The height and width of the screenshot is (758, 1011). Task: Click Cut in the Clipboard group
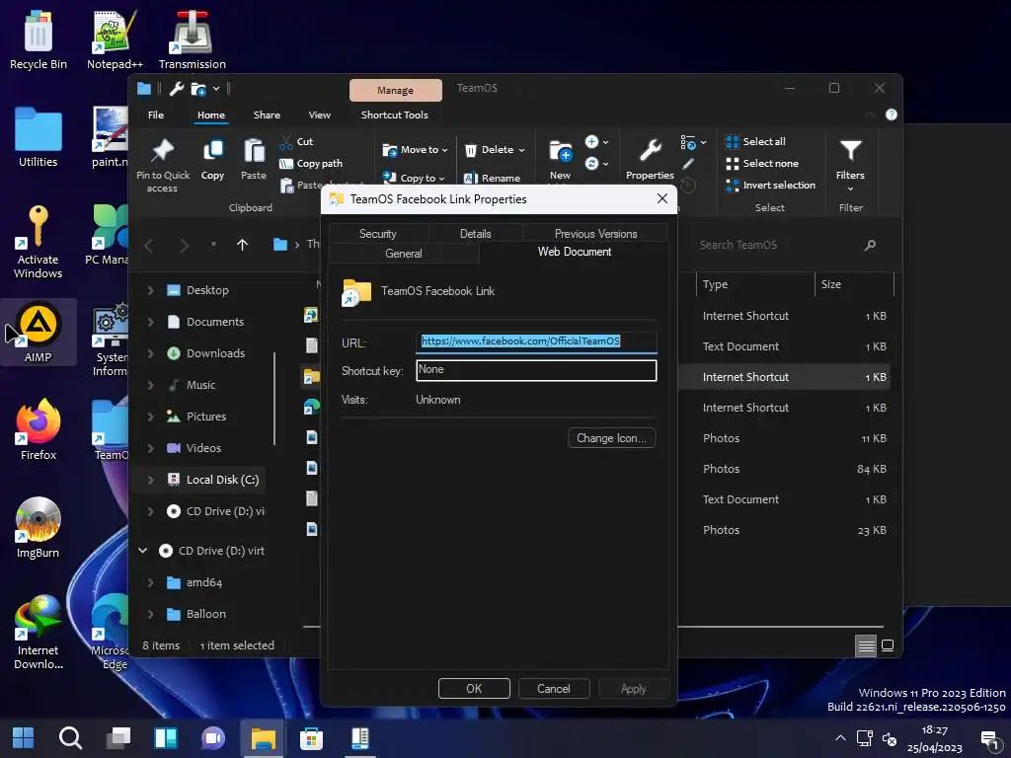coord(296,142)
